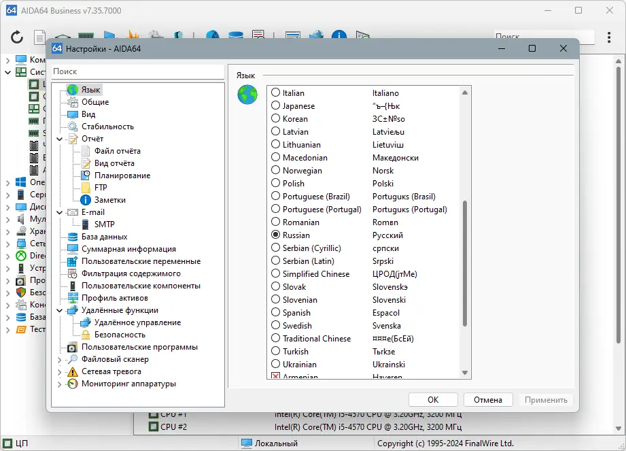Expand the Direc node in main window
The height and width of the screenshot is (451, 626).
[x=7, y=256]
